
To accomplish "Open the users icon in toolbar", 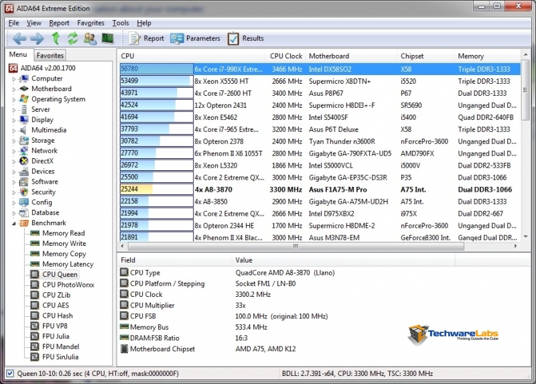I will pyautogui.click(x=90, y=39).
